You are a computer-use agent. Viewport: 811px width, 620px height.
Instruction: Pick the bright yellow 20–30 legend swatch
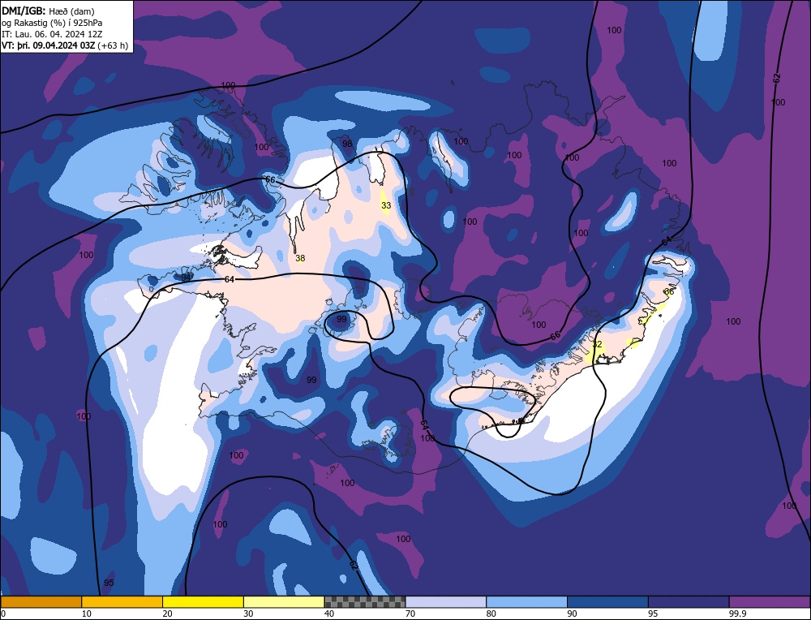203,601
